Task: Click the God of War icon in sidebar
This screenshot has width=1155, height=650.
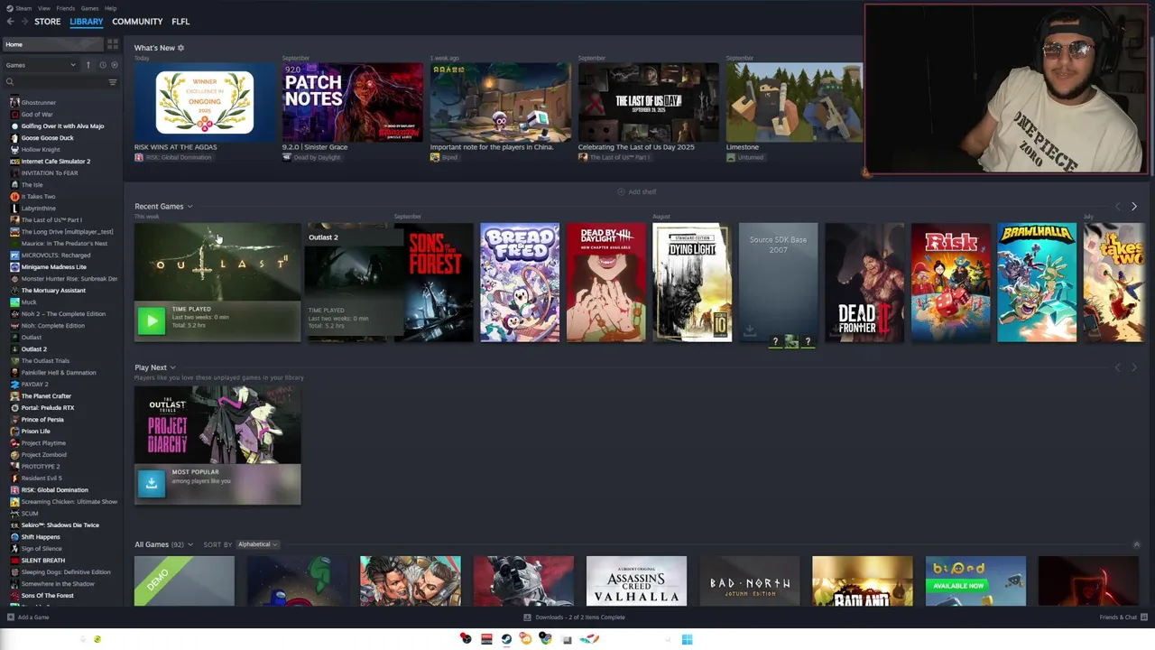Action: click(x=14, y=115)
